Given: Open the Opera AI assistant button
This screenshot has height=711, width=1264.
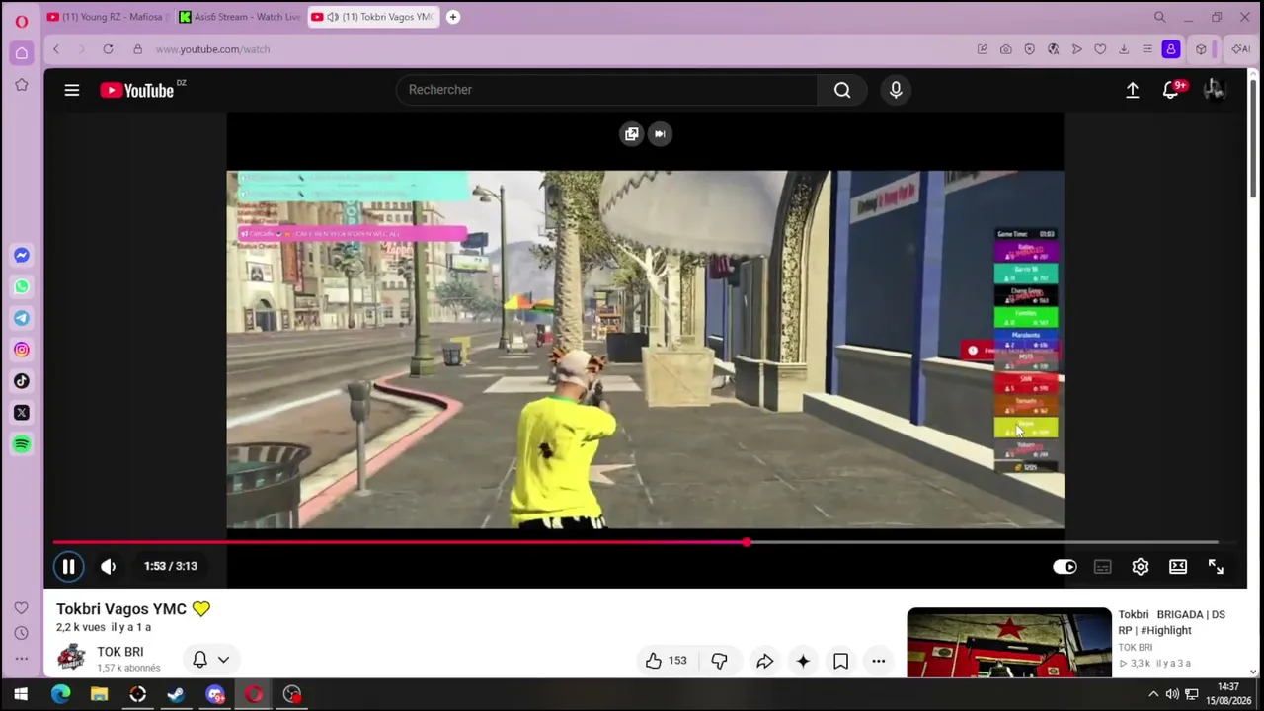Looking at the screenshot, I should pyautogui.click(x=1240, y=49).
